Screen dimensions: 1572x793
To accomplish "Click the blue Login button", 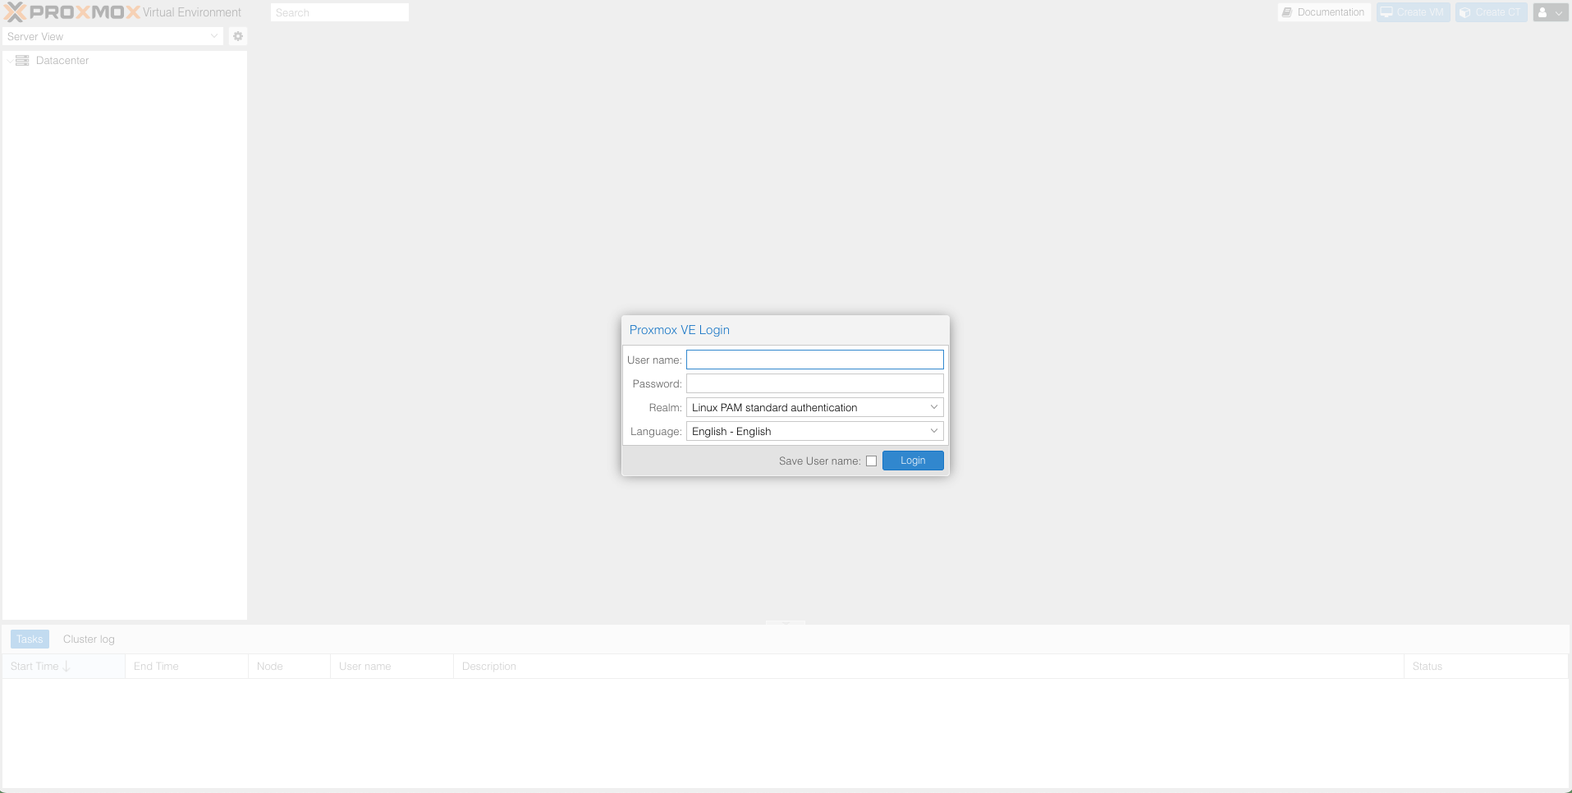I will click(913, 461).
